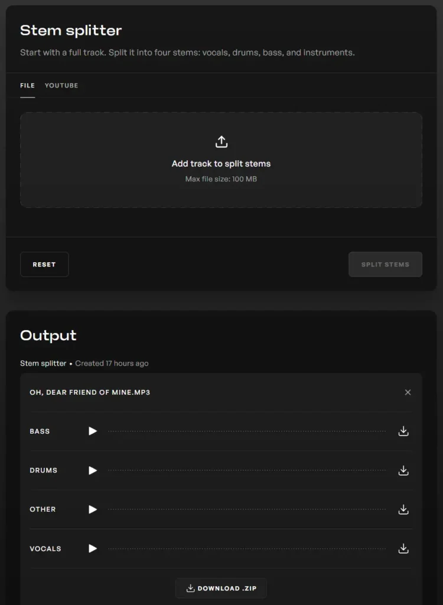Click the RESET button
Viewport: 443px width, 605px height.
click(x=44, y=264)
